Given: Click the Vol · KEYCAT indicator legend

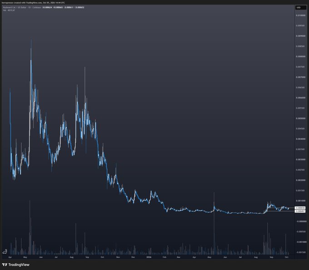Looking at the screenshot, I should click(x=9, y=10).
